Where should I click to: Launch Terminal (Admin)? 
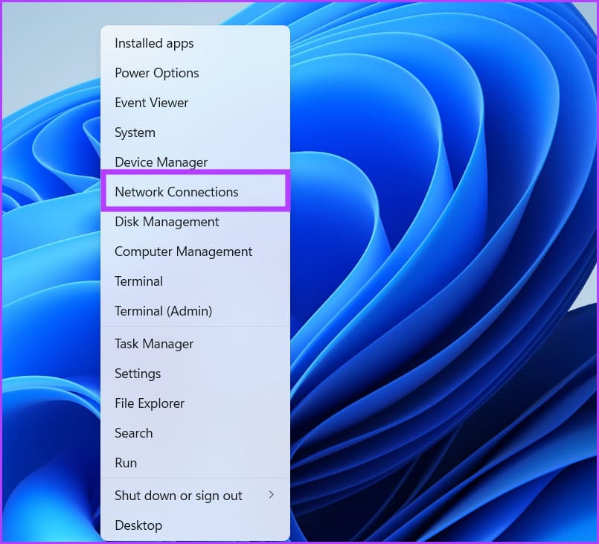(195, 311)
